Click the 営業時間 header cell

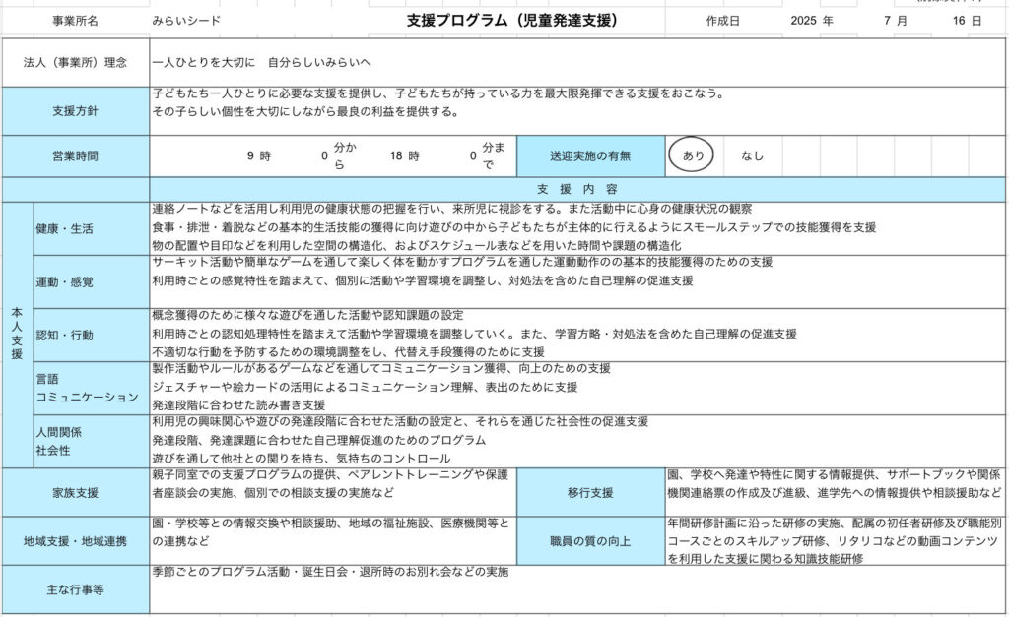pyautogui.click(x=75, y=156)
